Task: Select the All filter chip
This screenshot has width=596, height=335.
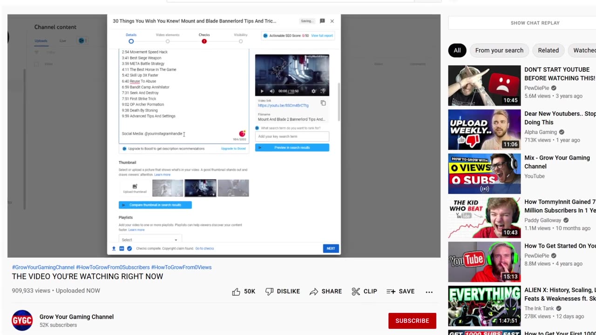Action: point(457,50)
